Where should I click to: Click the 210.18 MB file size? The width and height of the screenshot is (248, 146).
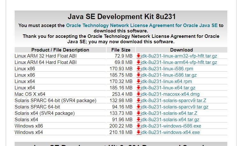(121, 132)
